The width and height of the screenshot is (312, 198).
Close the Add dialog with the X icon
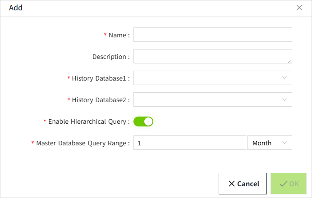tap(299, 8)
